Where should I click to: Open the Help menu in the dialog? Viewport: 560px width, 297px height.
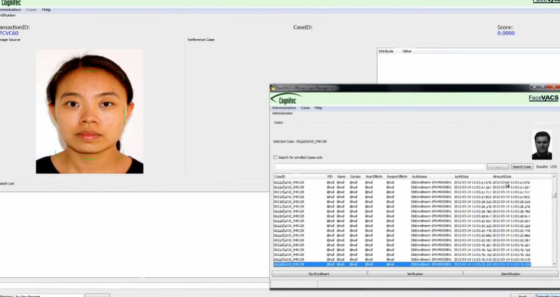(x=318, y=108)
